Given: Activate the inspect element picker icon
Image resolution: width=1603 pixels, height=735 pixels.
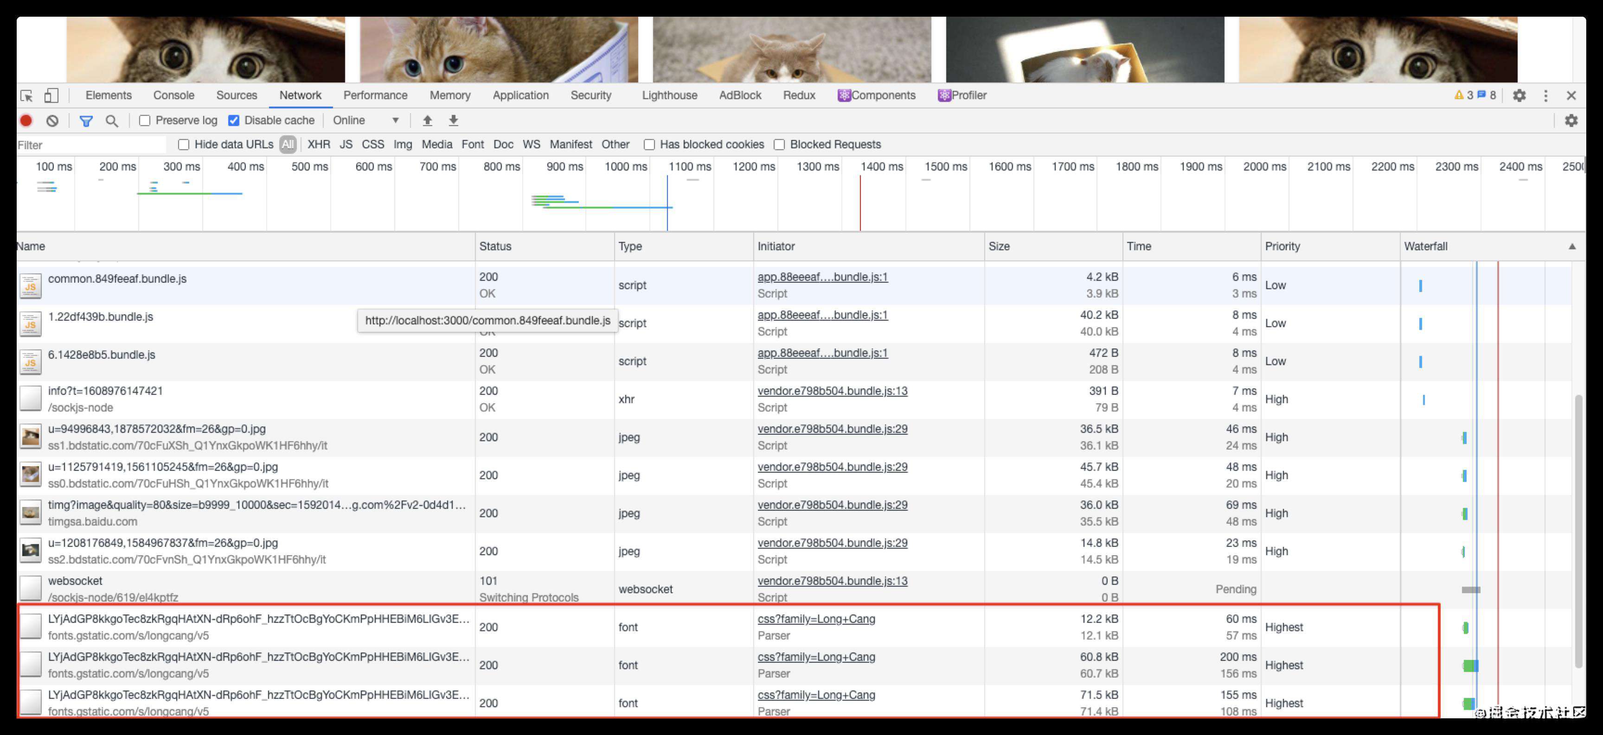Looking at the screenshot, I should 27,96.
